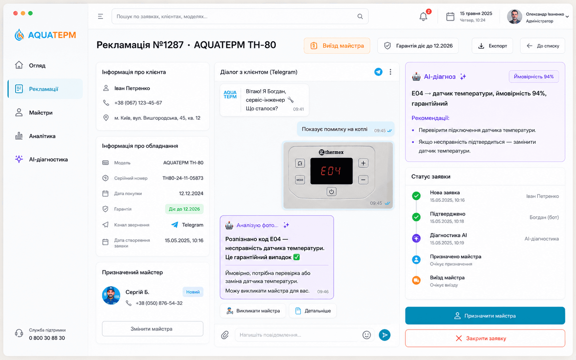This screenshot has height=360, width=576.
Task: Click green check icon for Нова заявка
Action: [x=417, y=196]
